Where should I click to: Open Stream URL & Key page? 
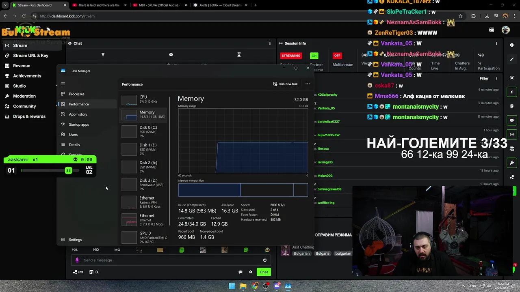click(30, 56)
